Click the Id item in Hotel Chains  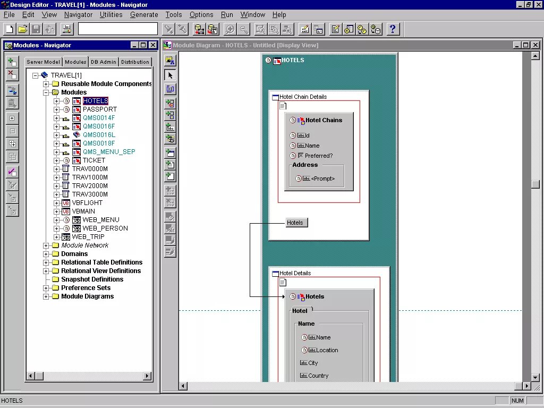[307, 135]
